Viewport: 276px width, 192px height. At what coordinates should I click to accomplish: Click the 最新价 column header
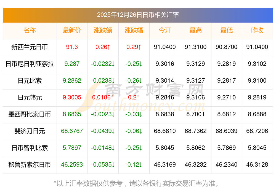pos(72,30)
